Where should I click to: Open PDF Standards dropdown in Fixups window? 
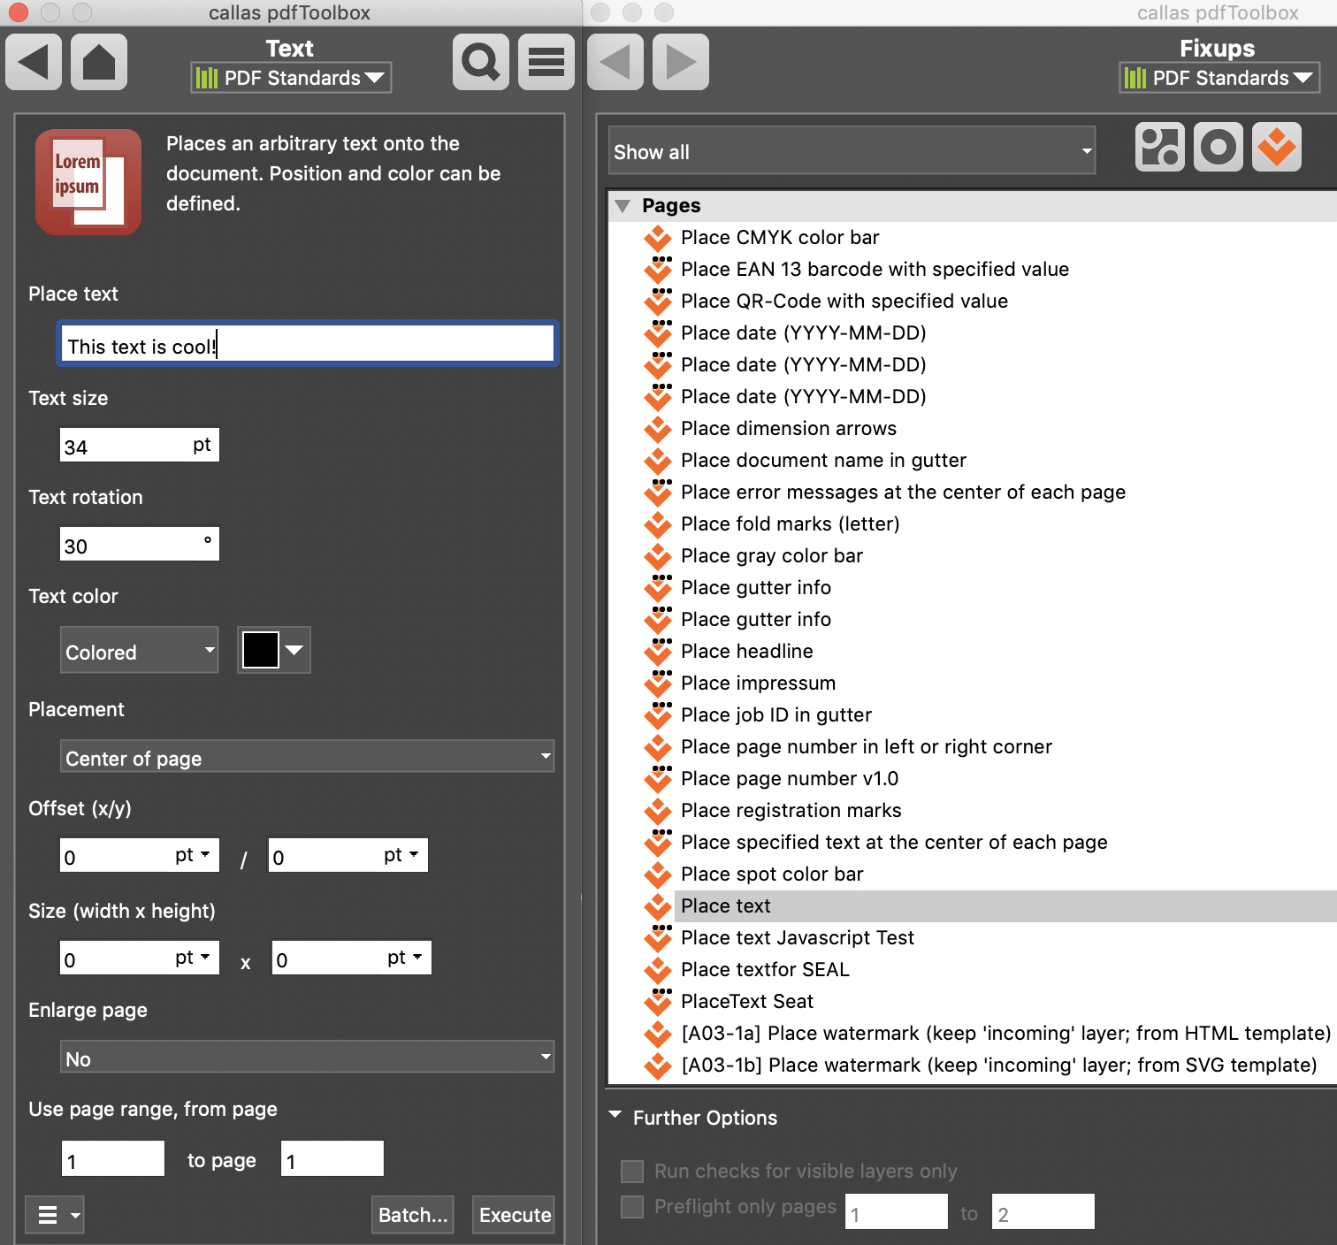pyautogui.click(x=1219, y=78)
